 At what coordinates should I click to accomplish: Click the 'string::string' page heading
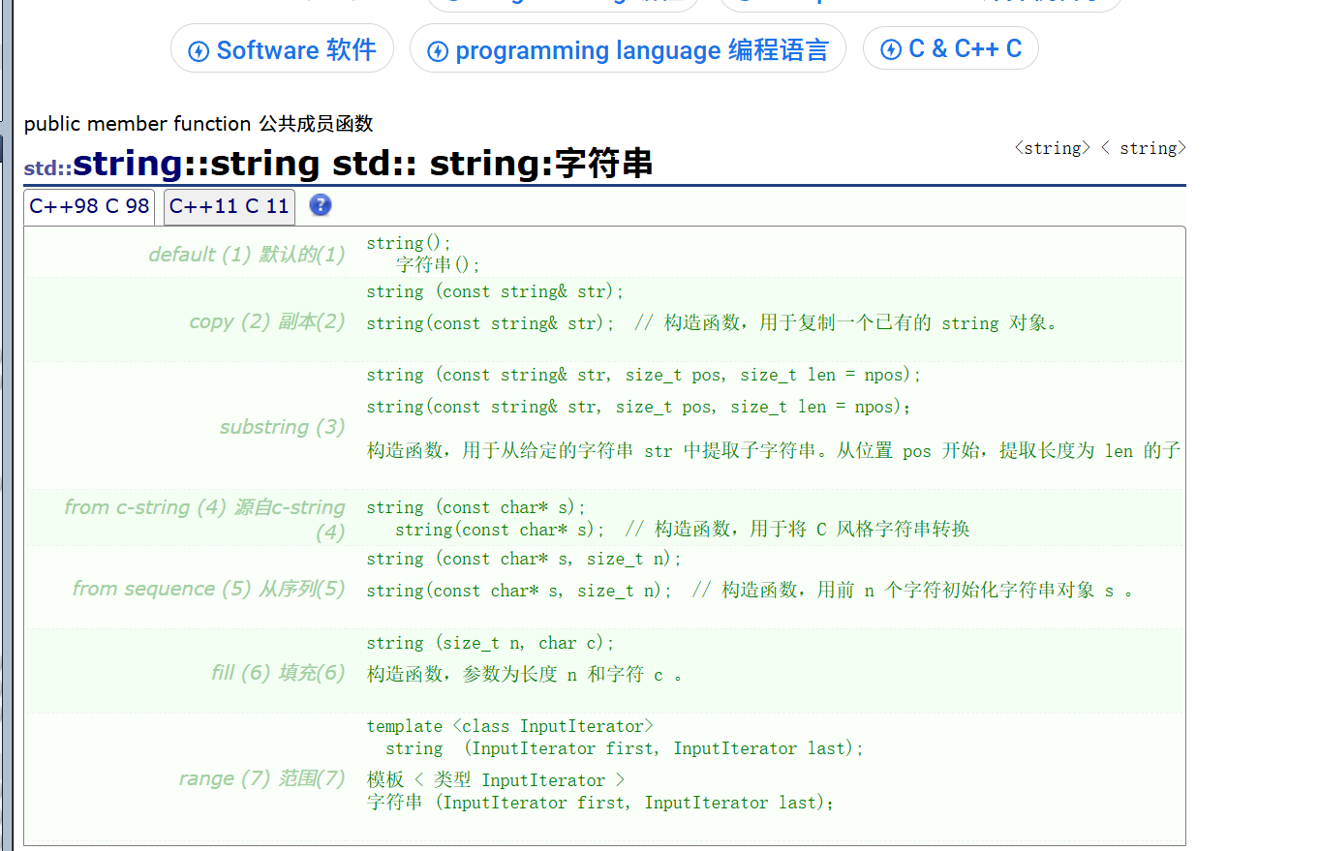pos(197,164)
